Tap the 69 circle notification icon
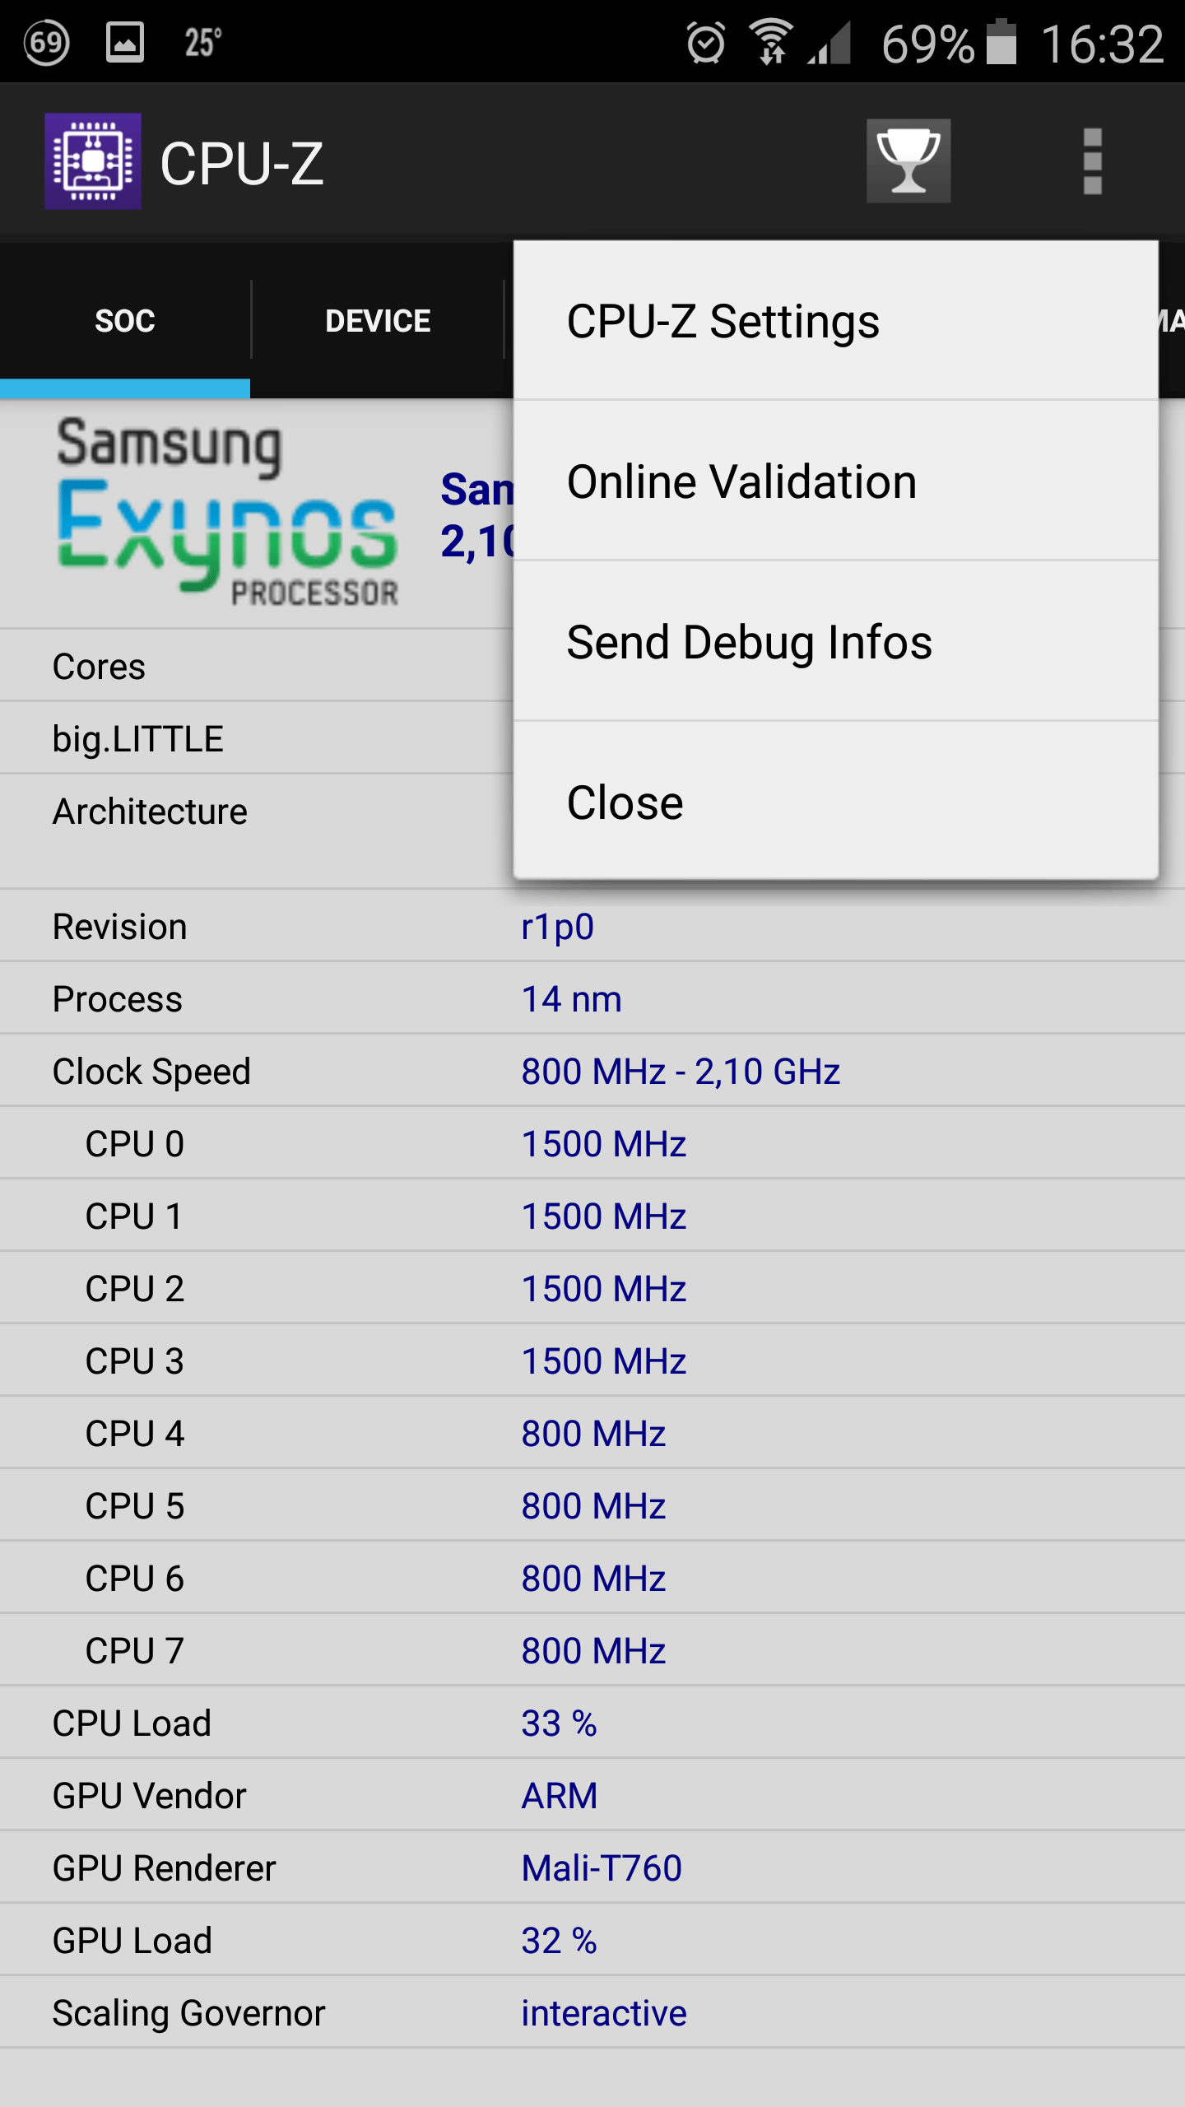 click(46, 43)
